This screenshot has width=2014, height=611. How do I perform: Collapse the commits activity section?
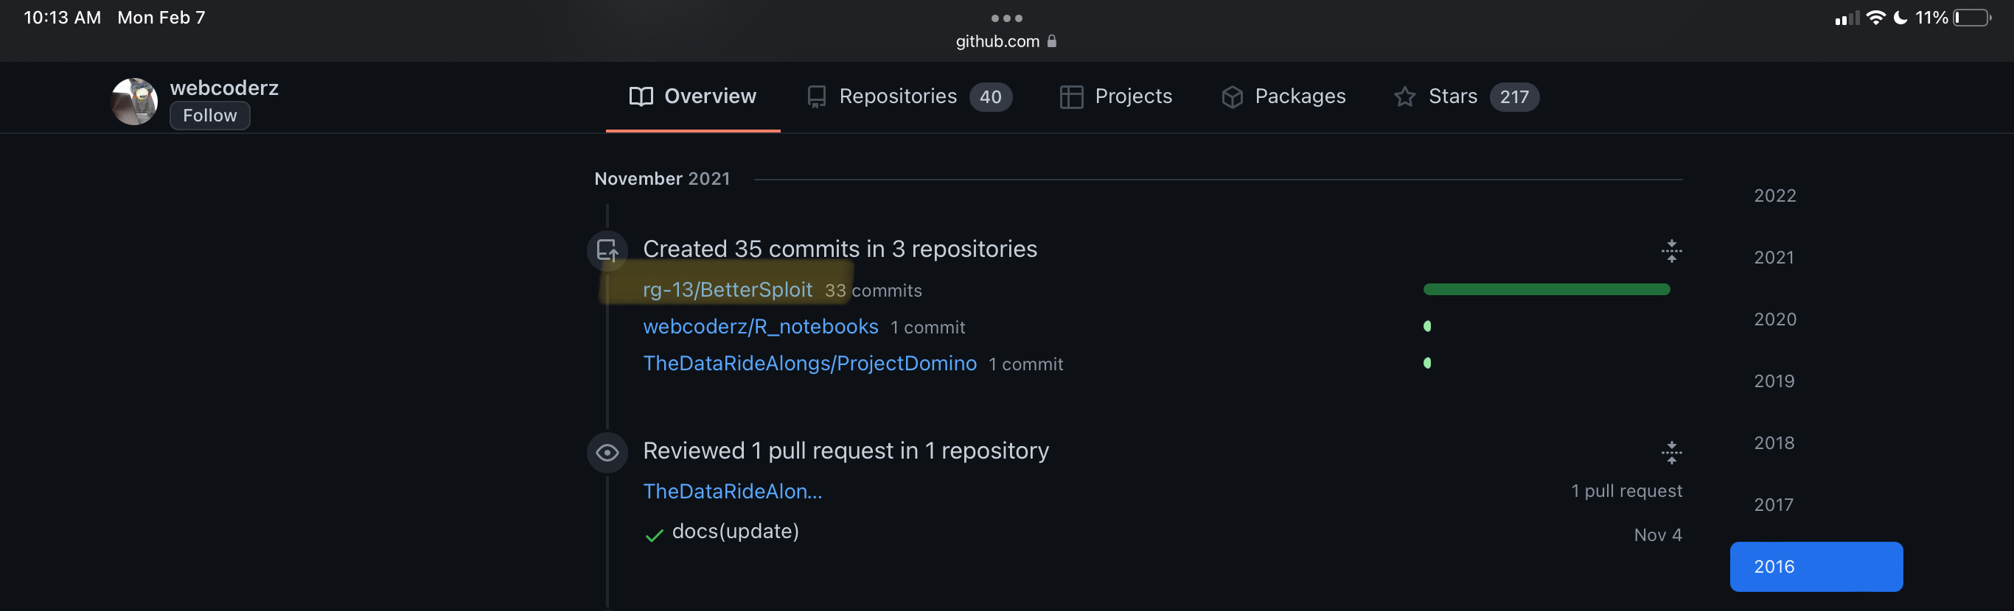point(1671,250)
